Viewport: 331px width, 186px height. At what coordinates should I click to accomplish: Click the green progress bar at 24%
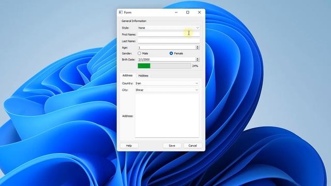[x=164, y=66]
